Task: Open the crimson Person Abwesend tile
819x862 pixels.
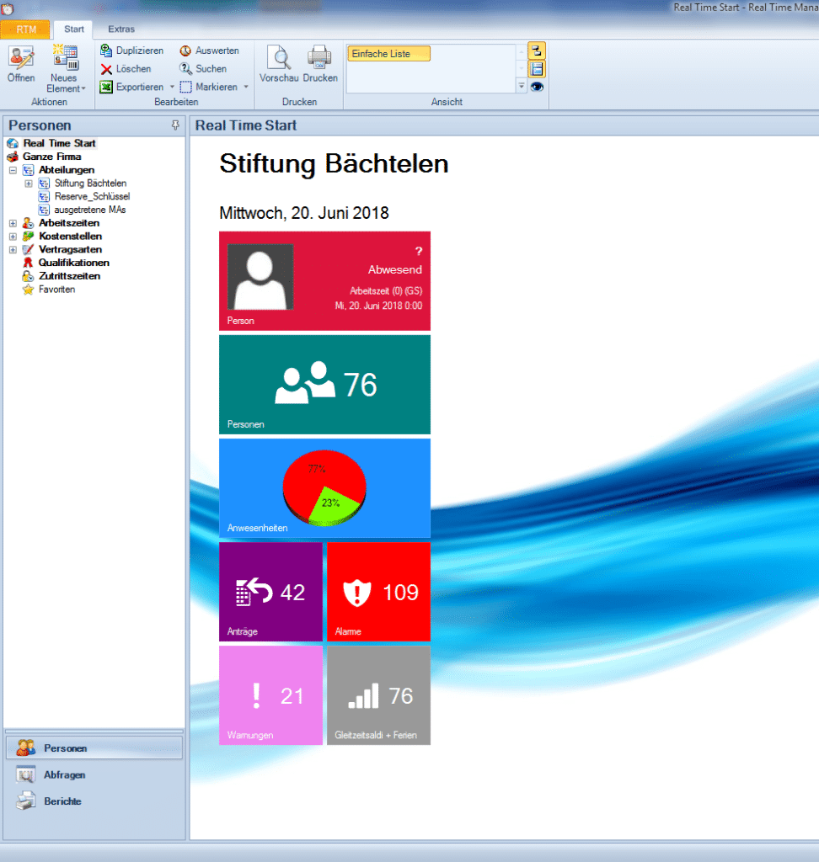Action: click(324, 281)
